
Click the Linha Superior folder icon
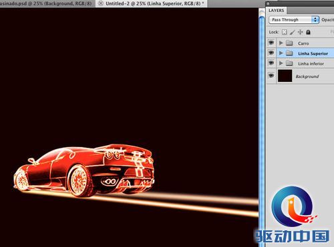point(289,53)
